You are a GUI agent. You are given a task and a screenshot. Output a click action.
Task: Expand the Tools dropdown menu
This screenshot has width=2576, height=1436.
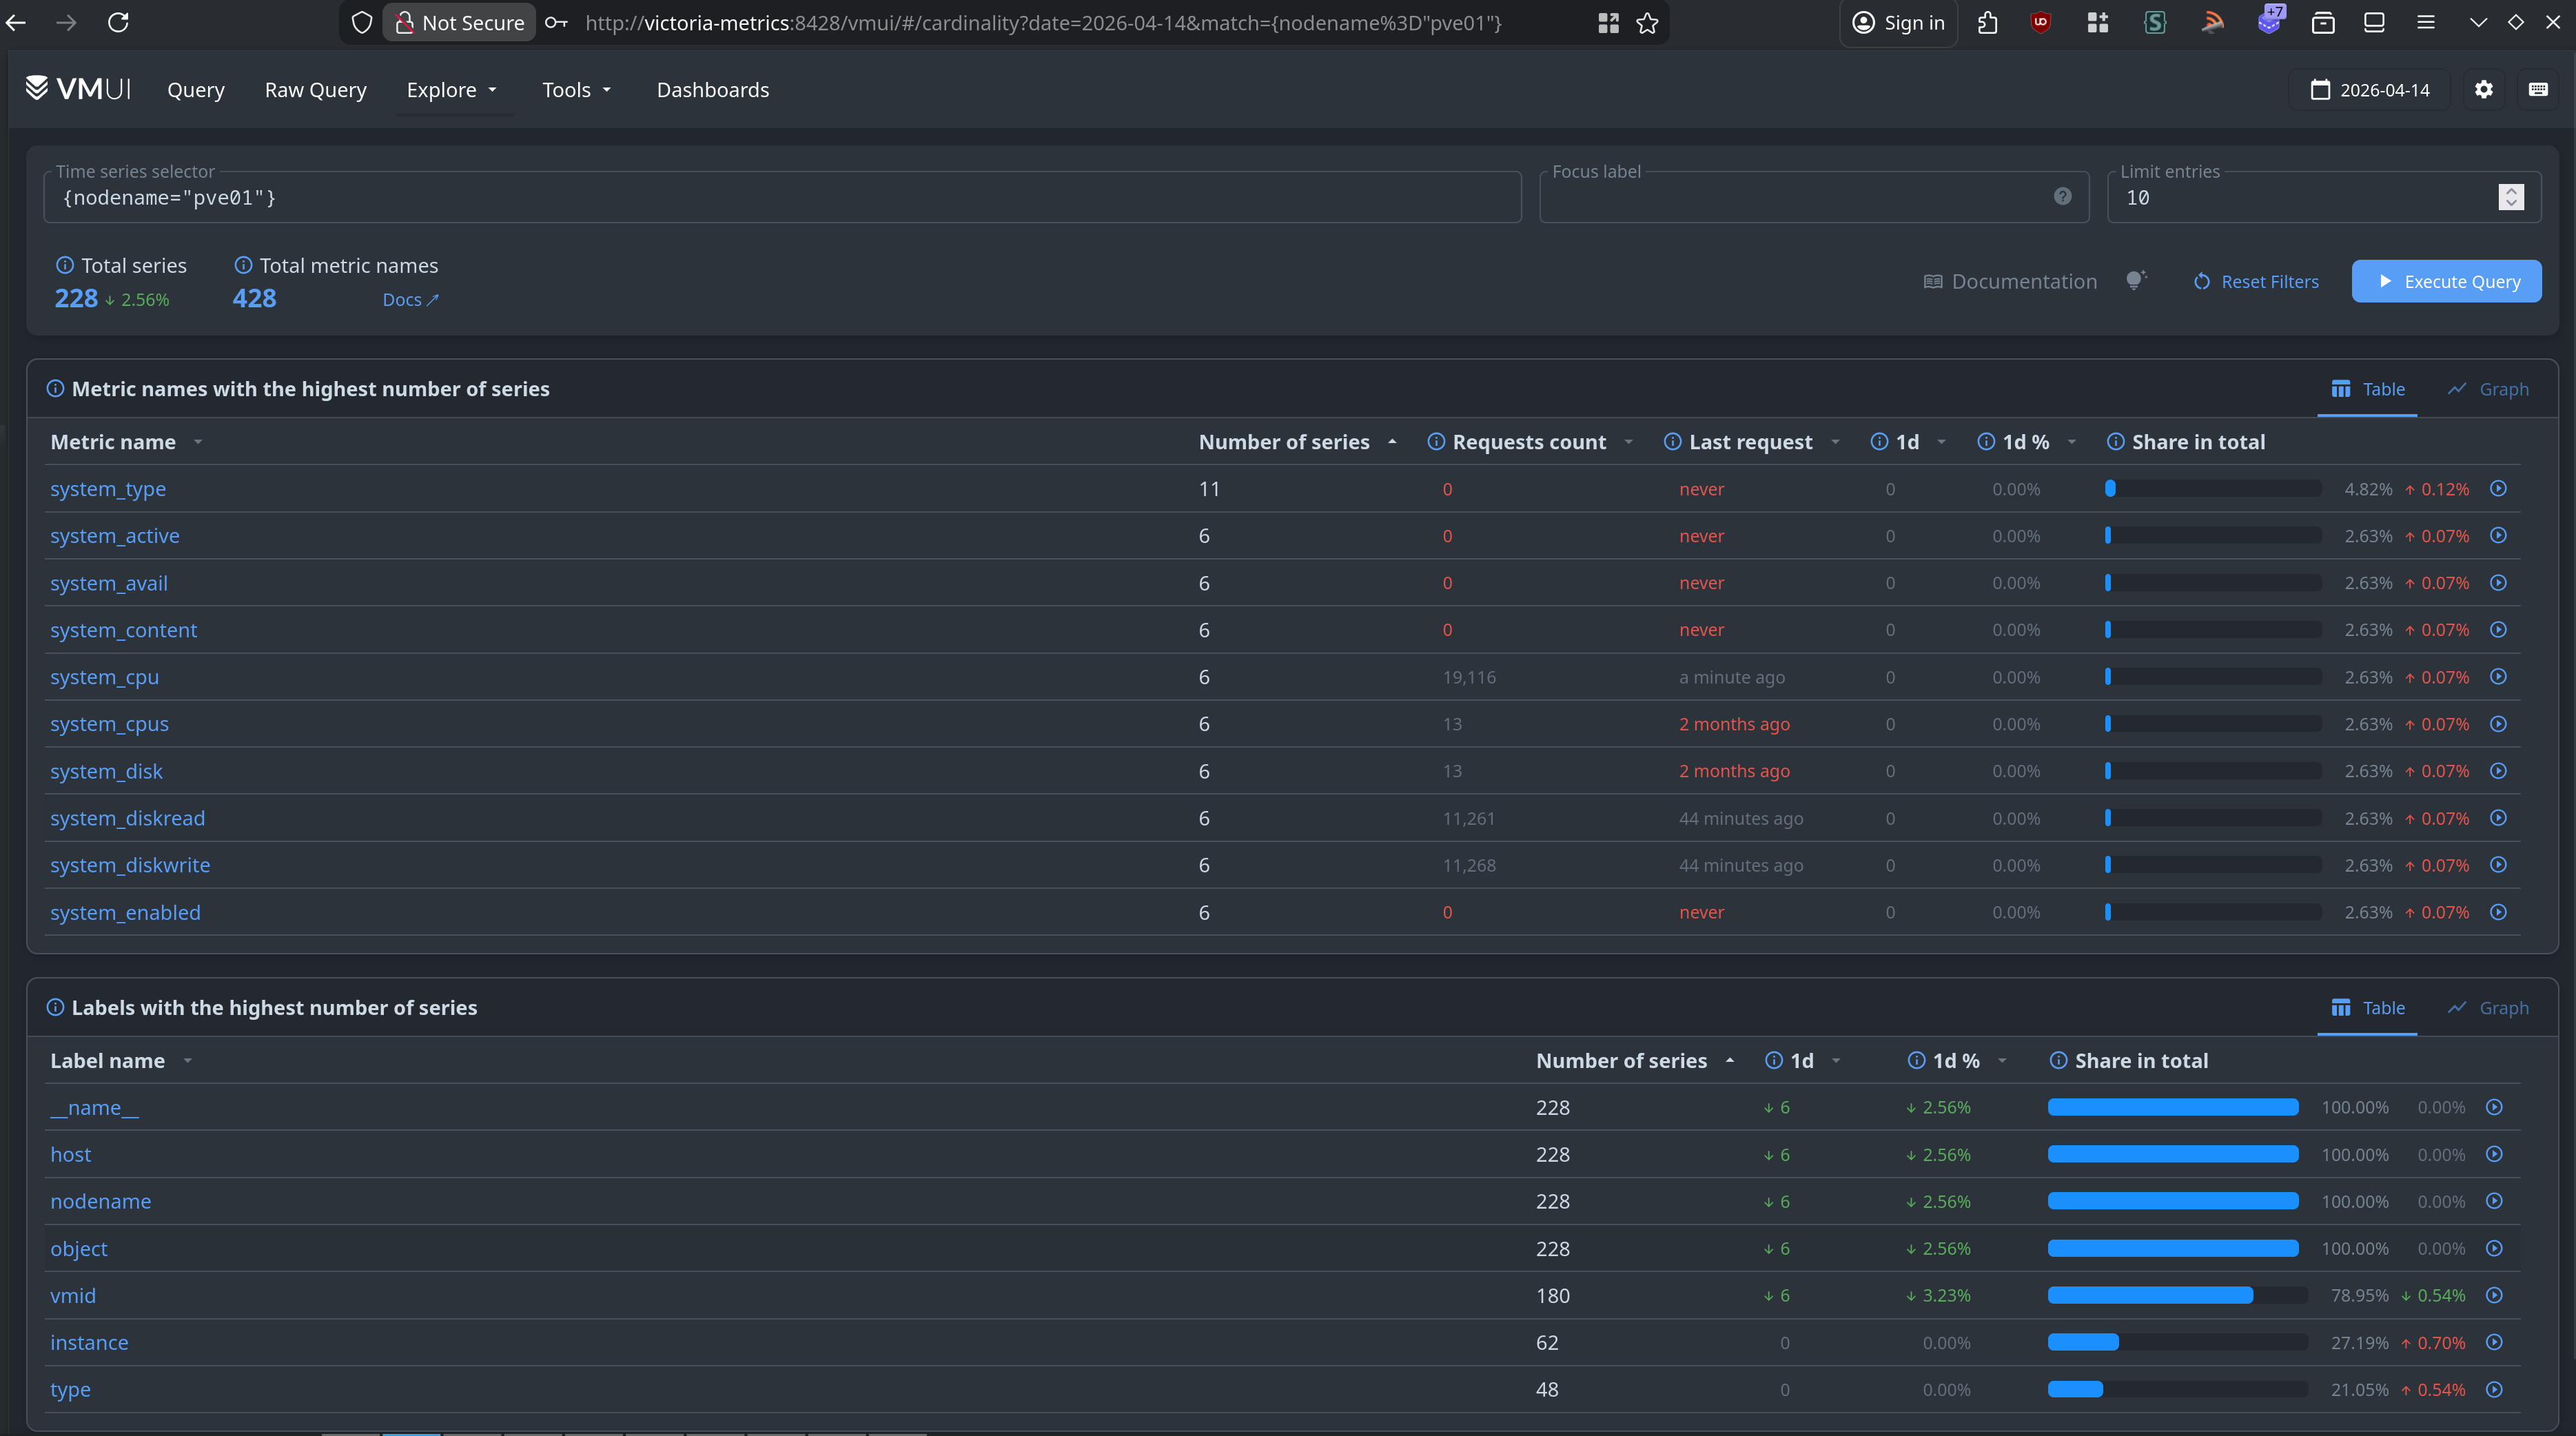pyautogui.click(x=576, y=90)
